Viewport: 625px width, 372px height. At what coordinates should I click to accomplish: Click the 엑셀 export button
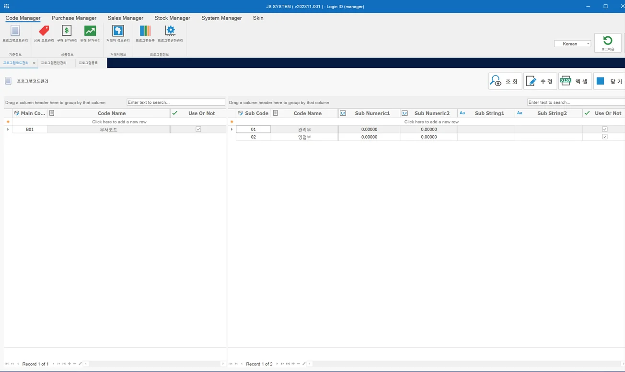575,81
